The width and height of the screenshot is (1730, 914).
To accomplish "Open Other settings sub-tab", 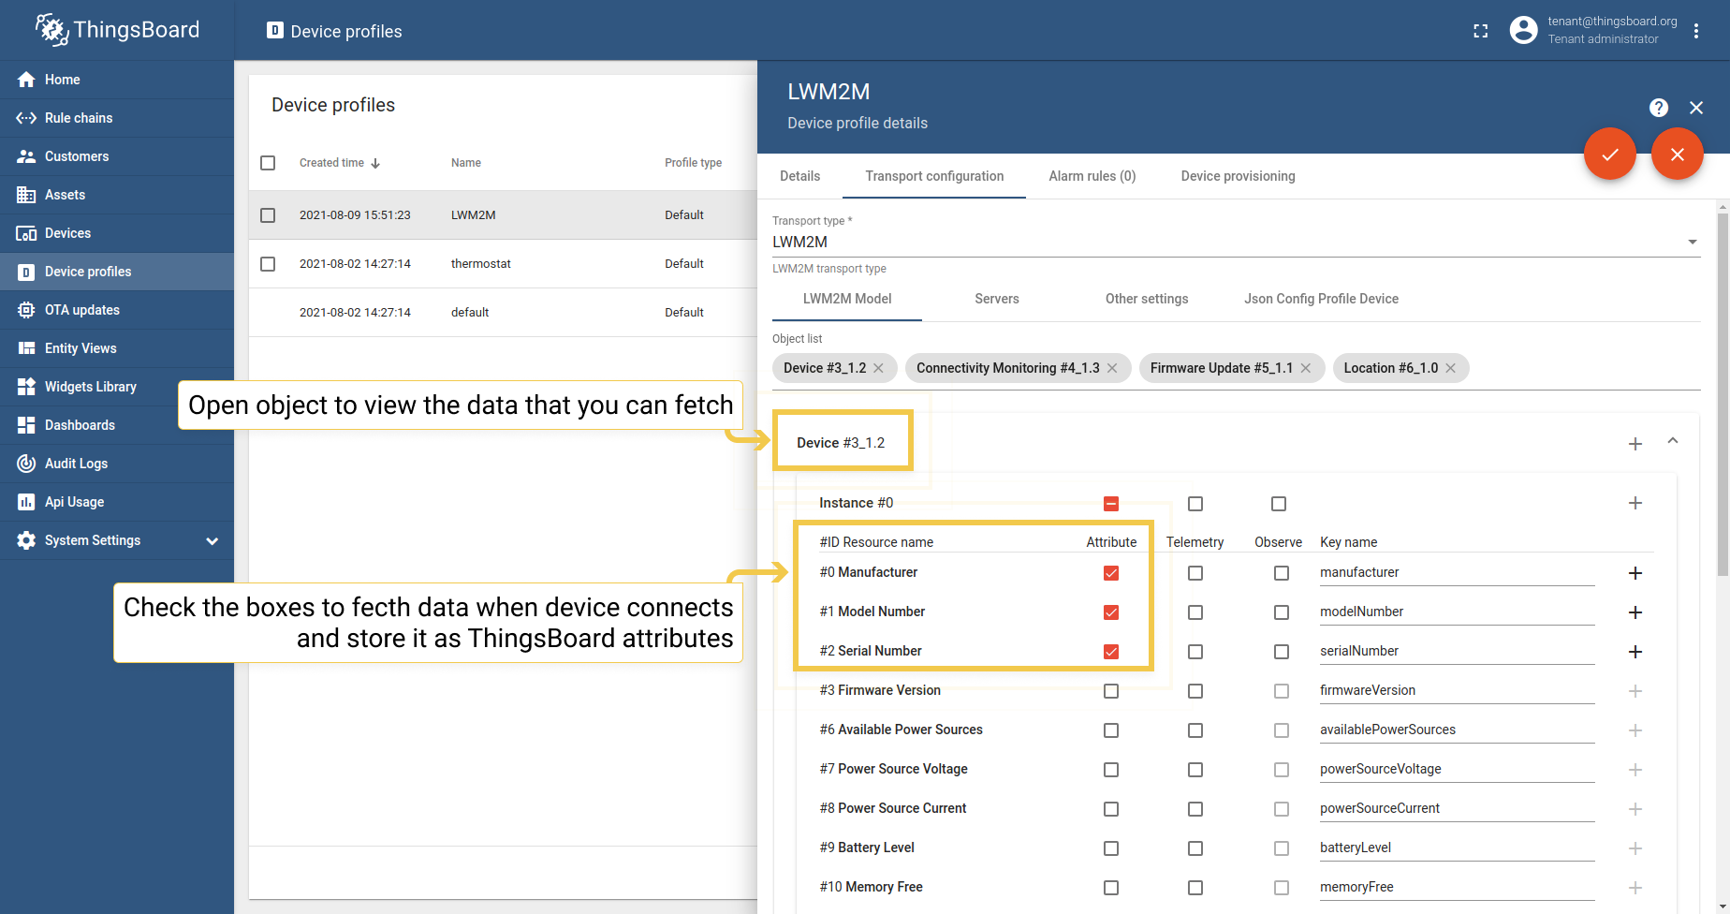I will pyautogui.click(x=1146, y=299).
